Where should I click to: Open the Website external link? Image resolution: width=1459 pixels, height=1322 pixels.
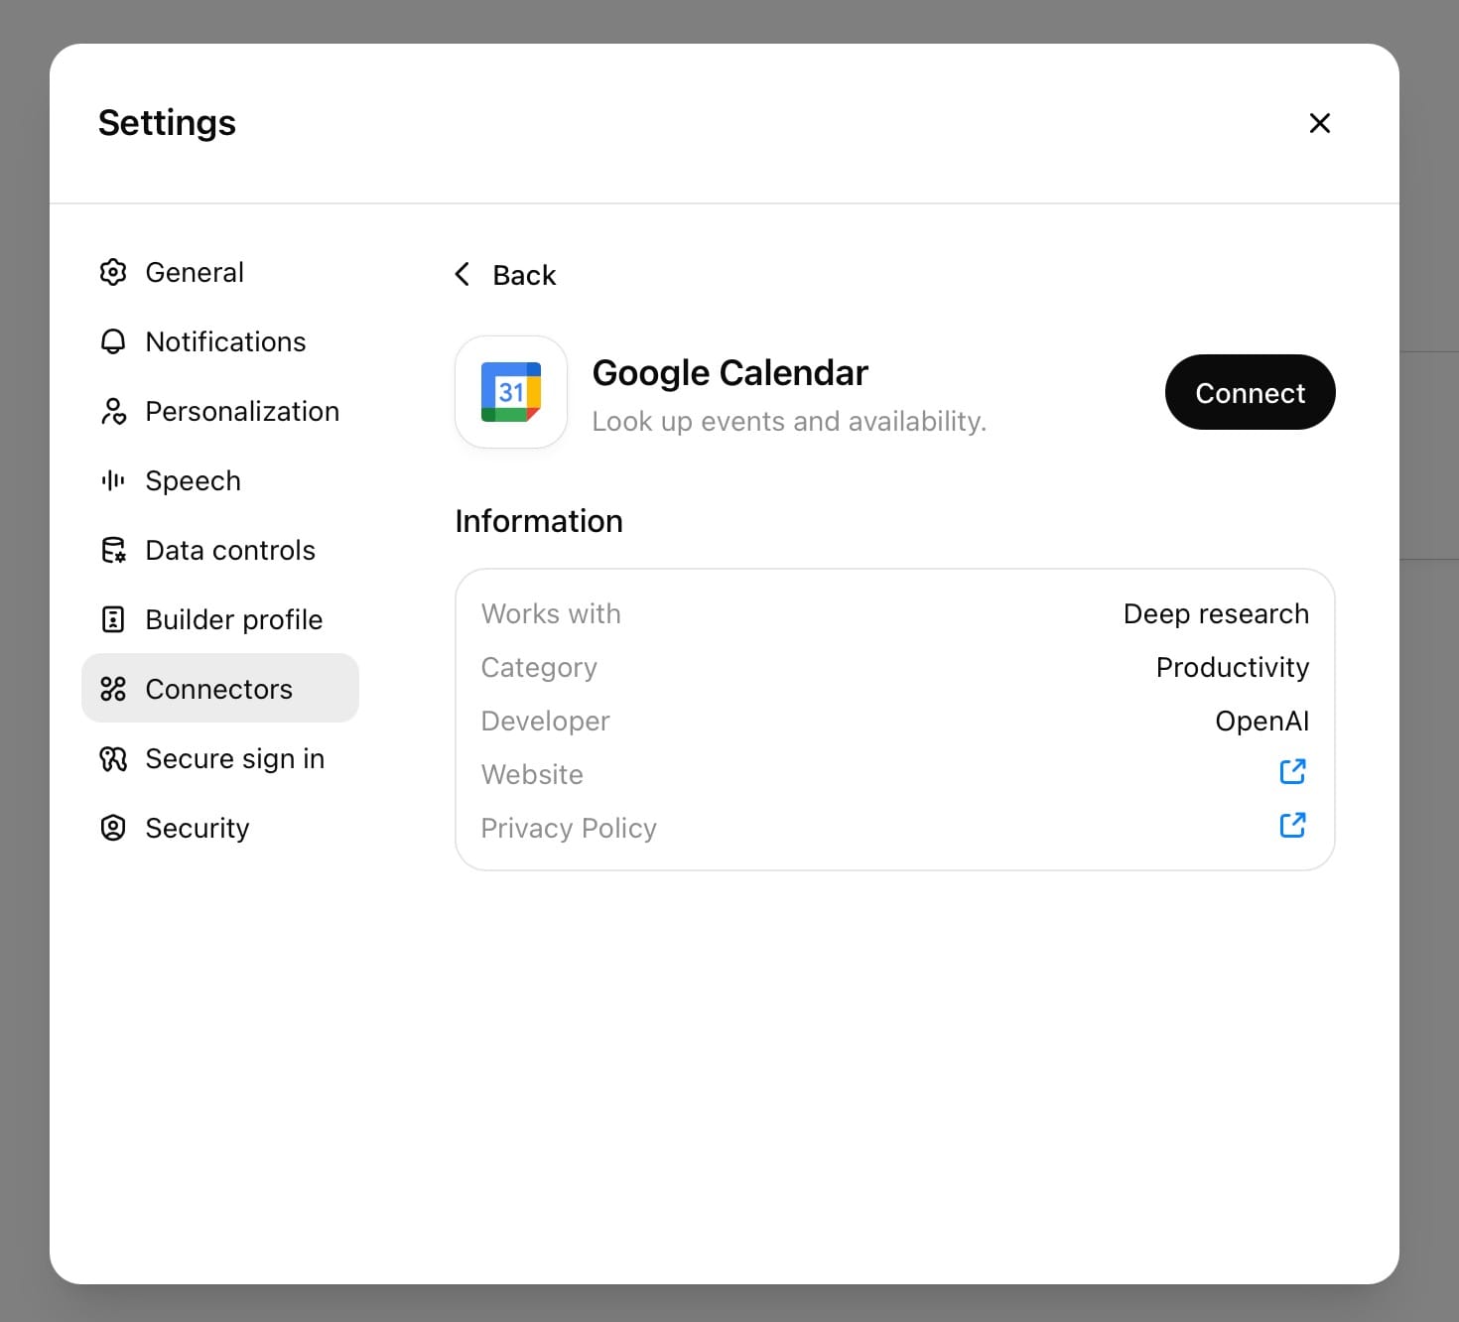click(1292, 772)
